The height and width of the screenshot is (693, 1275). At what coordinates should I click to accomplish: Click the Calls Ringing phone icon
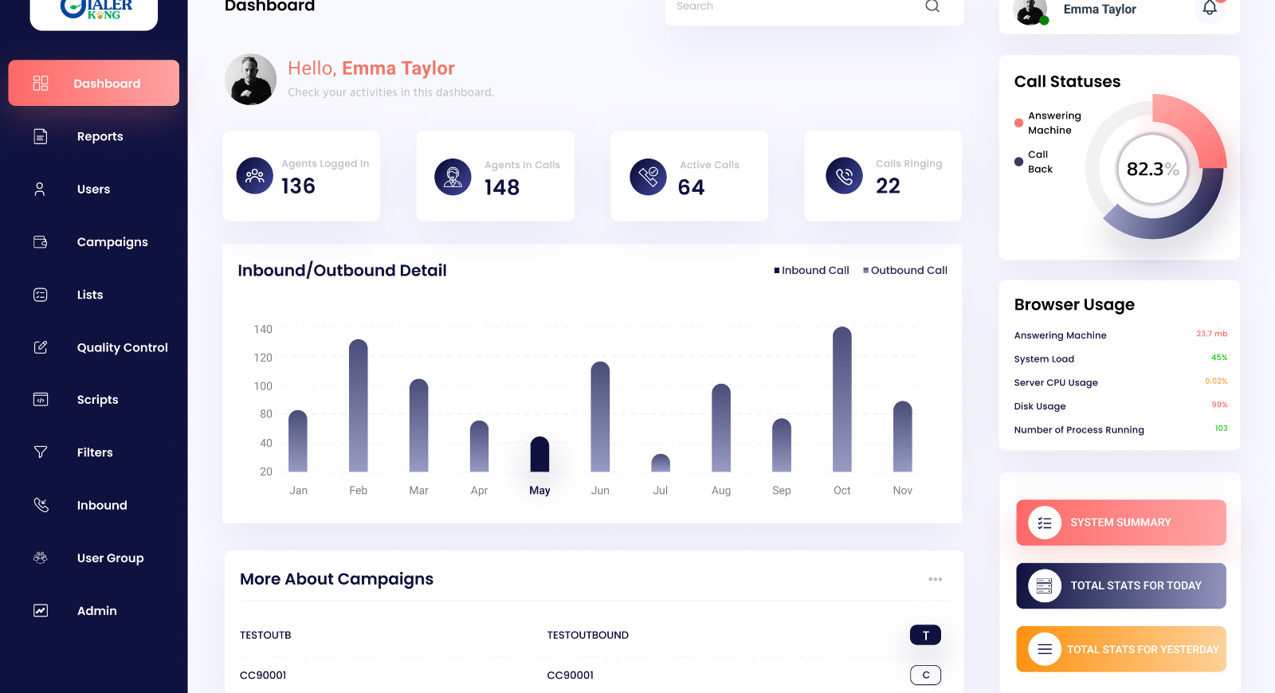tap(844, 176)
